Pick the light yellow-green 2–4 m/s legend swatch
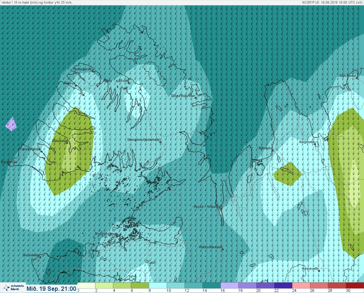This screenshot has height=293, width=364. pos(104,285)
